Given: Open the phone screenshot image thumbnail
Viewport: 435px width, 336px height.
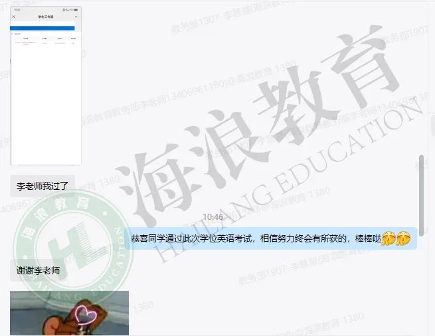Looking at the screenshot, I should [46, 86].
